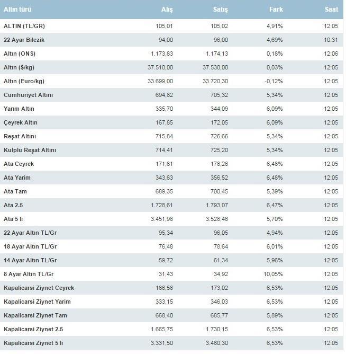Screen dimensions: 346x354
Task: Choose the Altın (Euro/kg) entry
Action: click(x=24, y=81)
